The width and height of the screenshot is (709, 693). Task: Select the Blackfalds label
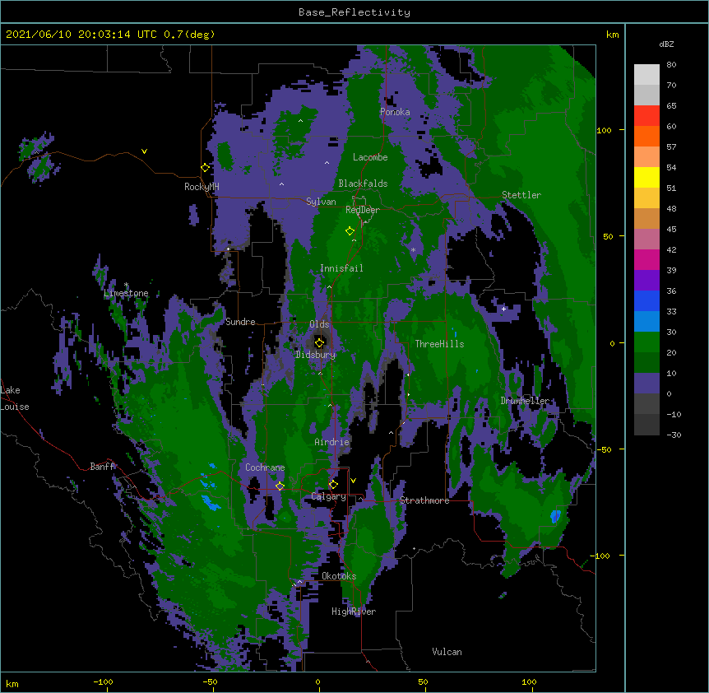[x=363, y=184]
